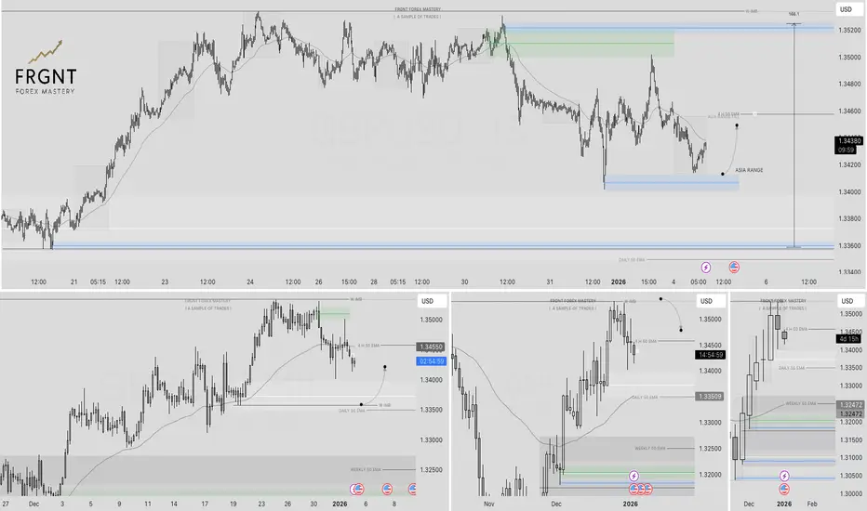
Task: Click the US flag event icon in the far-right chart
Action: 784,489
